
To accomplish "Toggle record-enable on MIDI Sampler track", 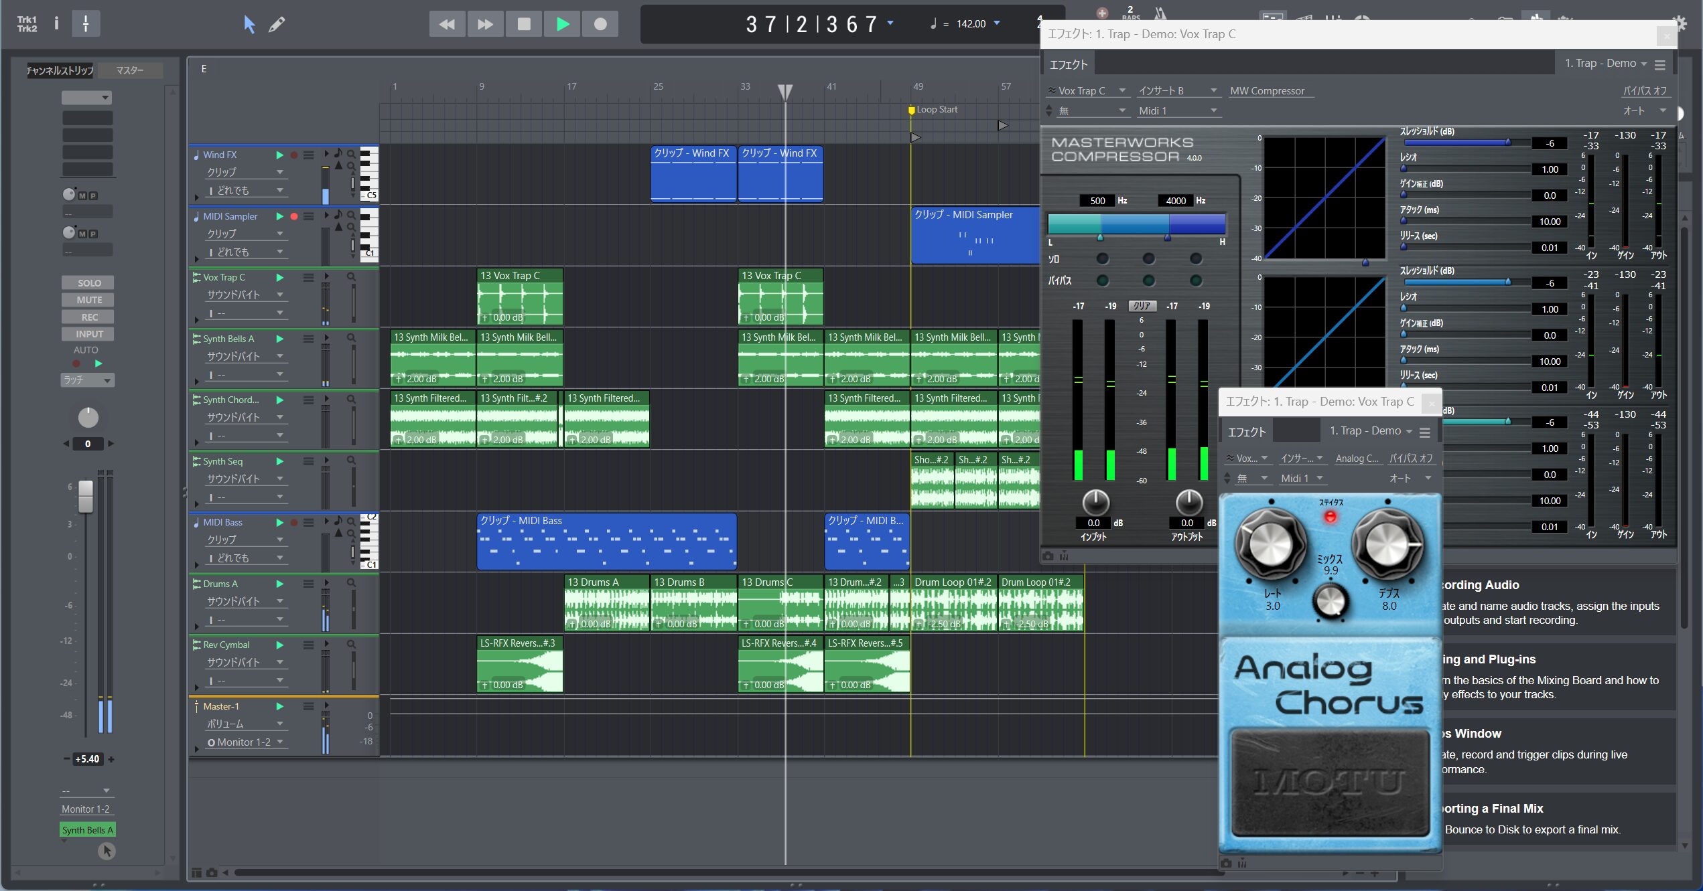I will (294, 216).
